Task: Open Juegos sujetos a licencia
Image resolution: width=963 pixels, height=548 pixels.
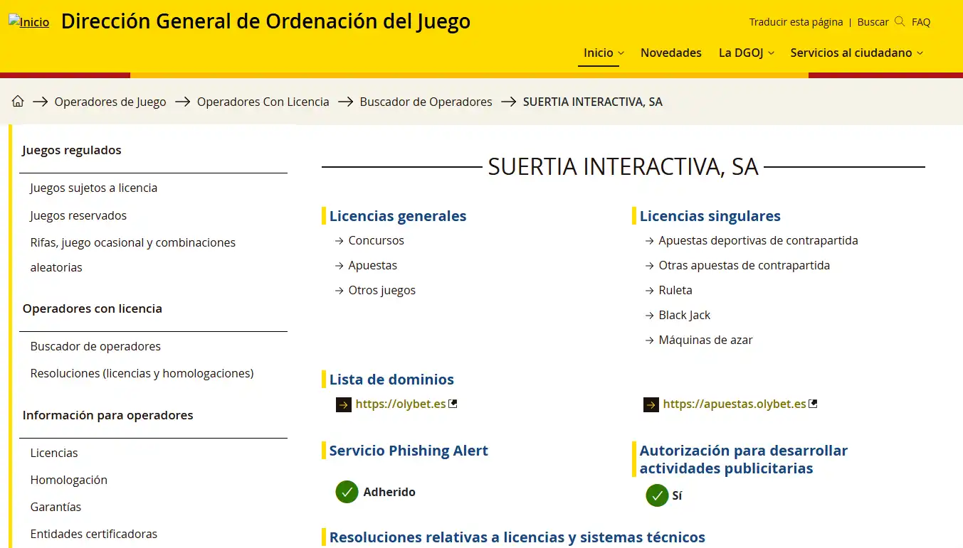Action: [94, 188]
